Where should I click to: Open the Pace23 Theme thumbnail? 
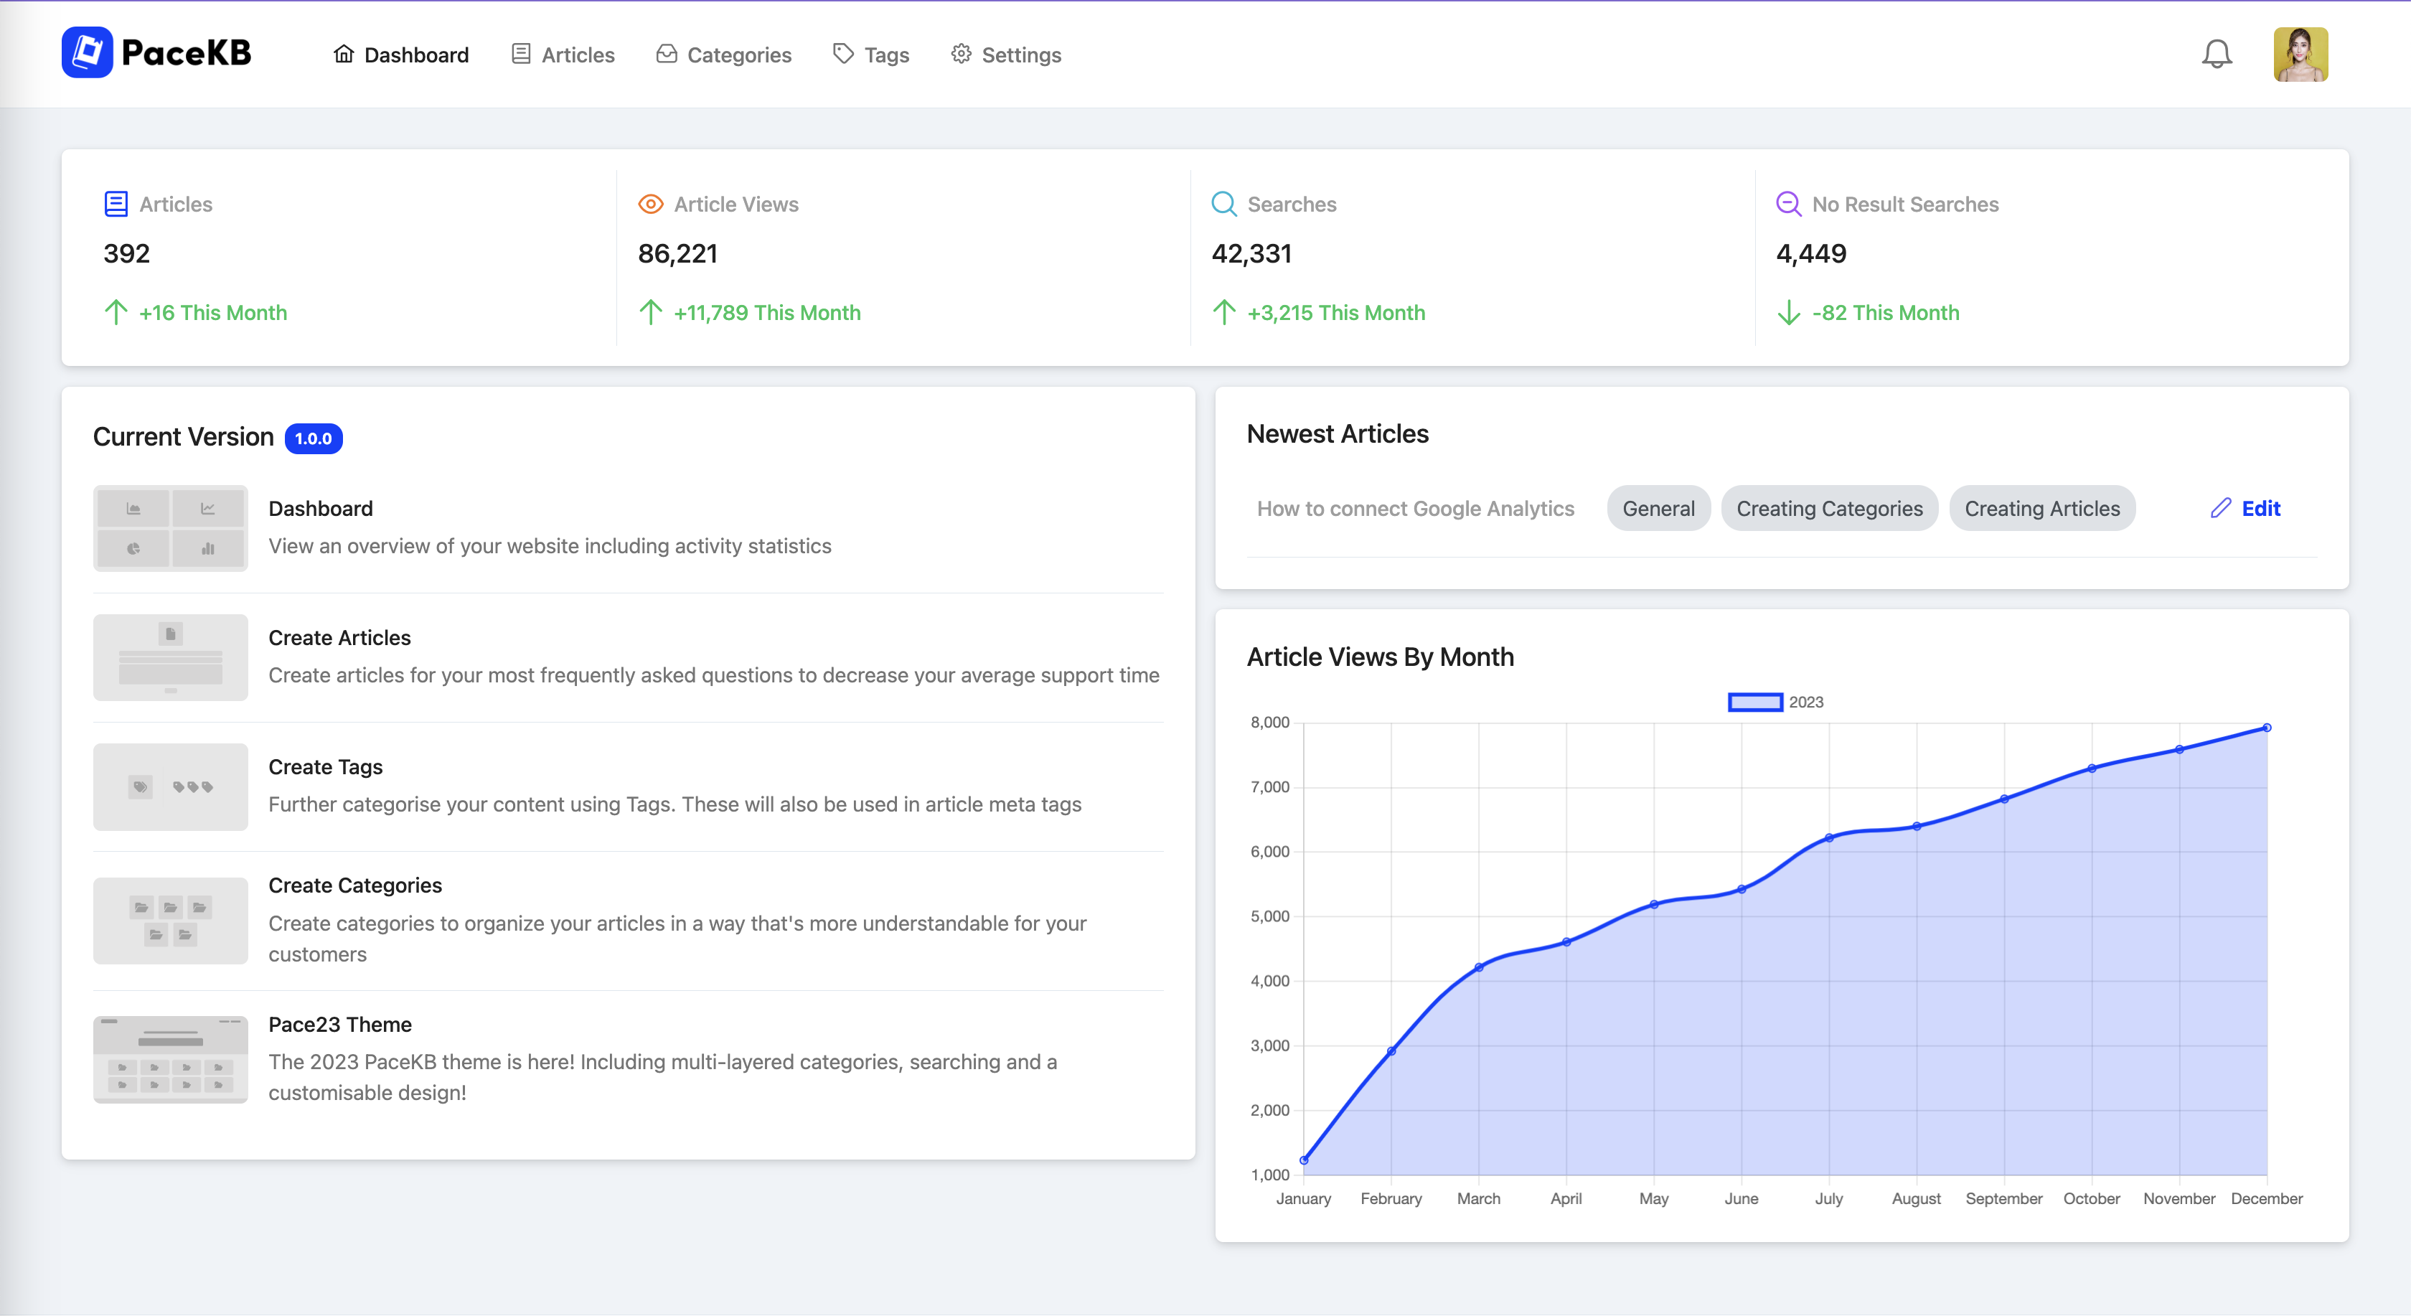(x=170, y=1058)
